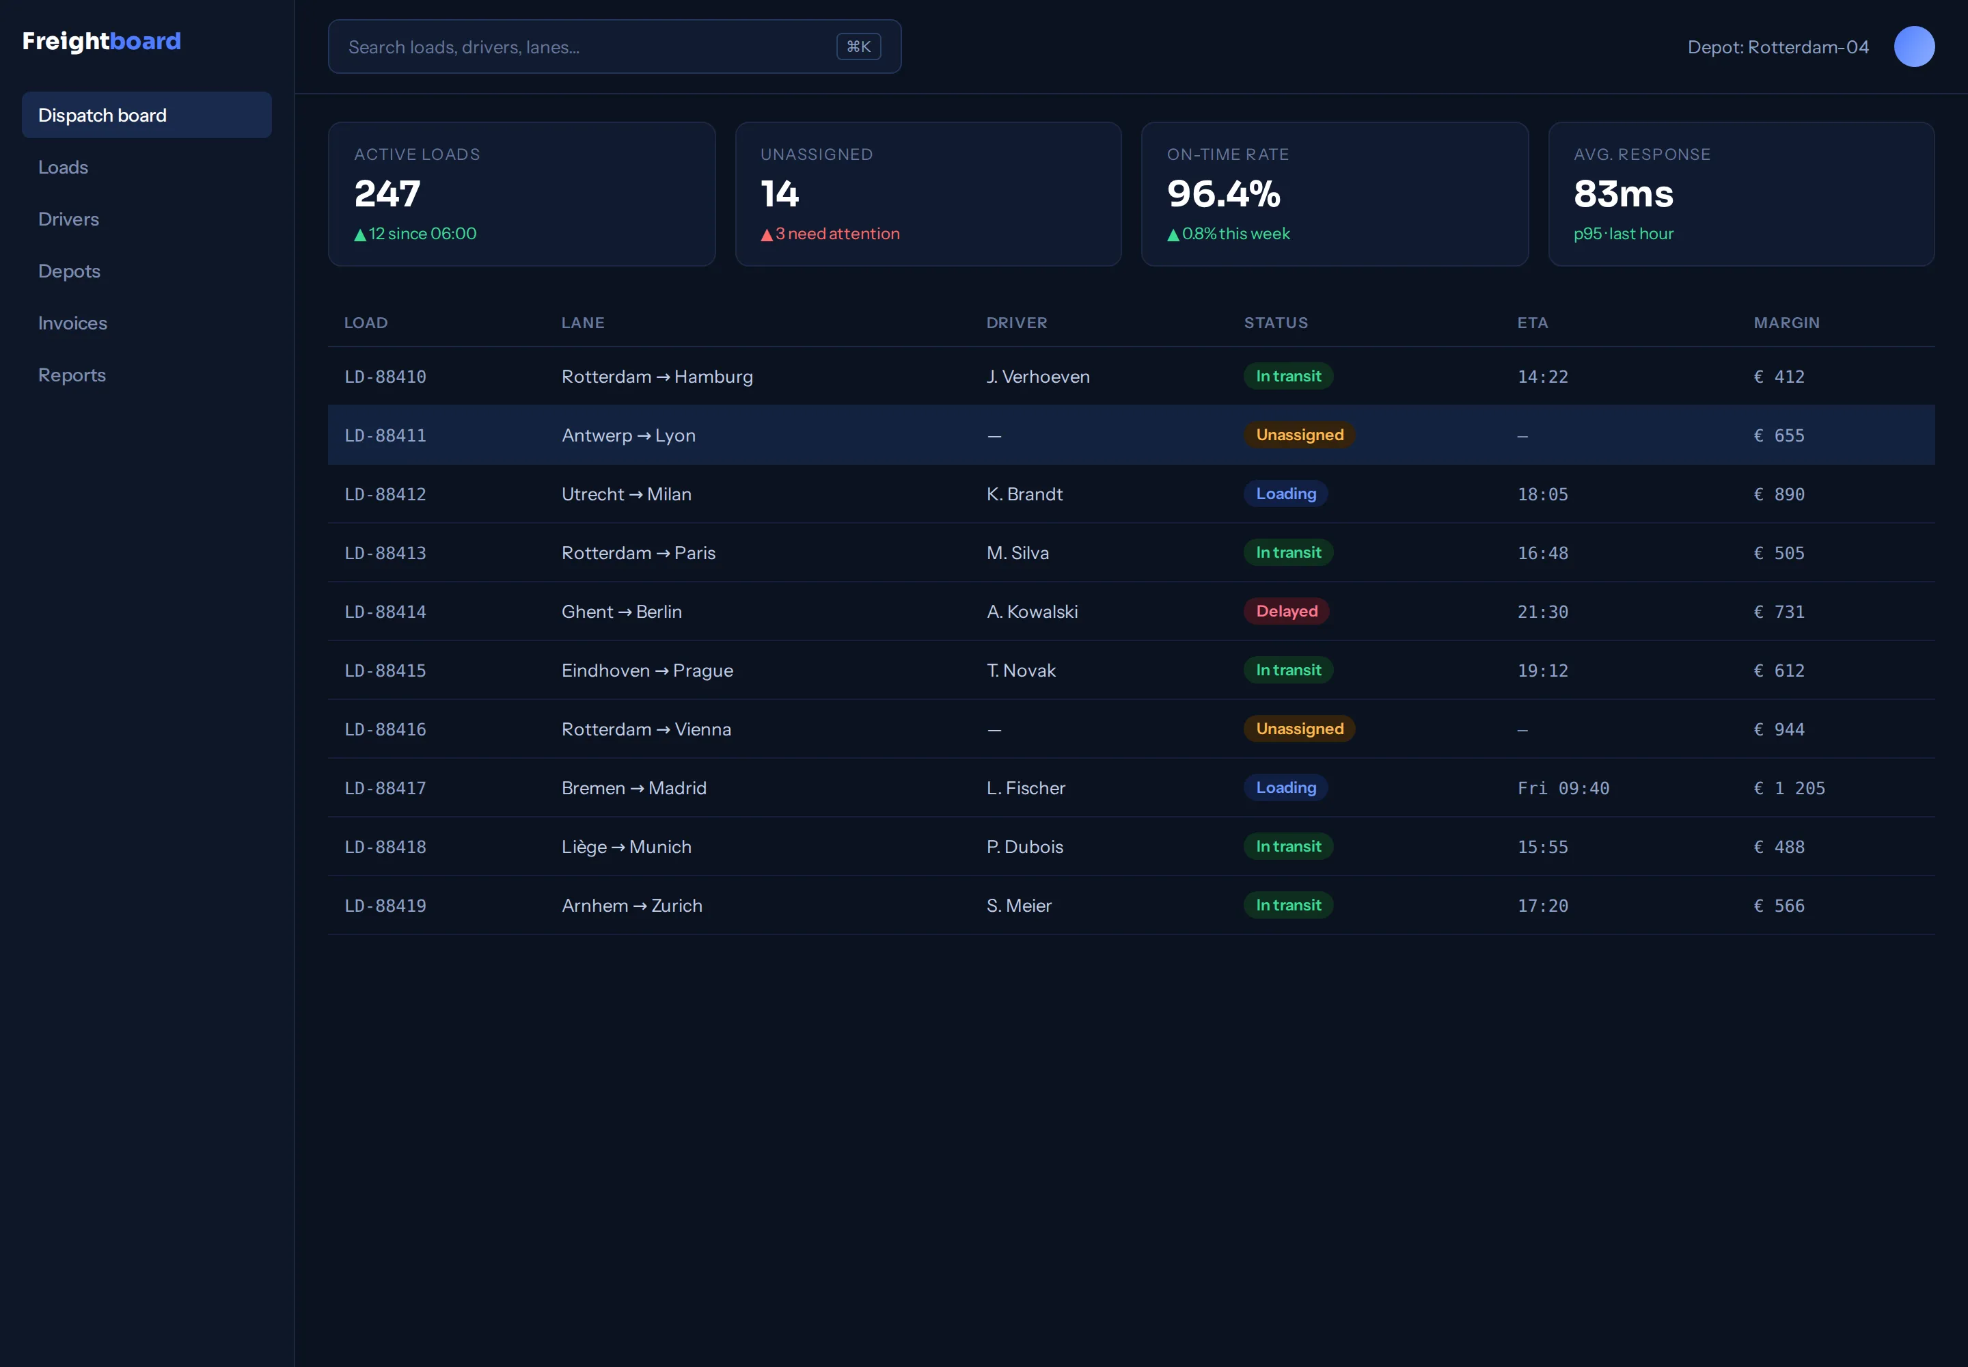1968x1367 pixels.
Task: Click the Ghent → Berlin lane
Action: [621, 612]
